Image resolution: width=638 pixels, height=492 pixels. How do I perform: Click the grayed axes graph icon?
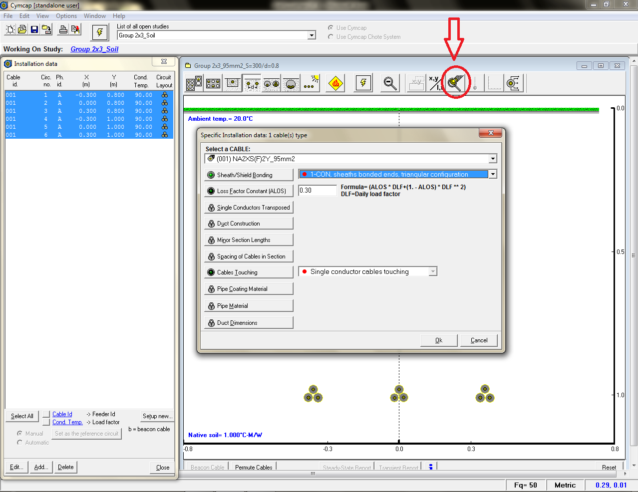coord(494,83)
